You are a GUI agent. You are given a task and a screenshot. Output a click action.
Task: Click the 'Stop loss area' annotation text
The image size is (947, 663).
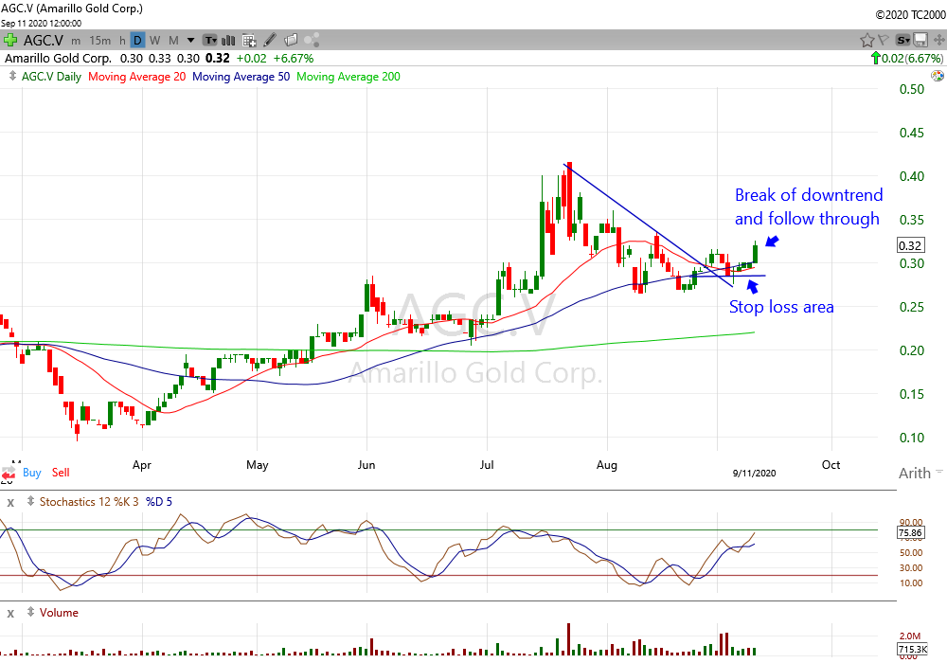tap(781, 307)
